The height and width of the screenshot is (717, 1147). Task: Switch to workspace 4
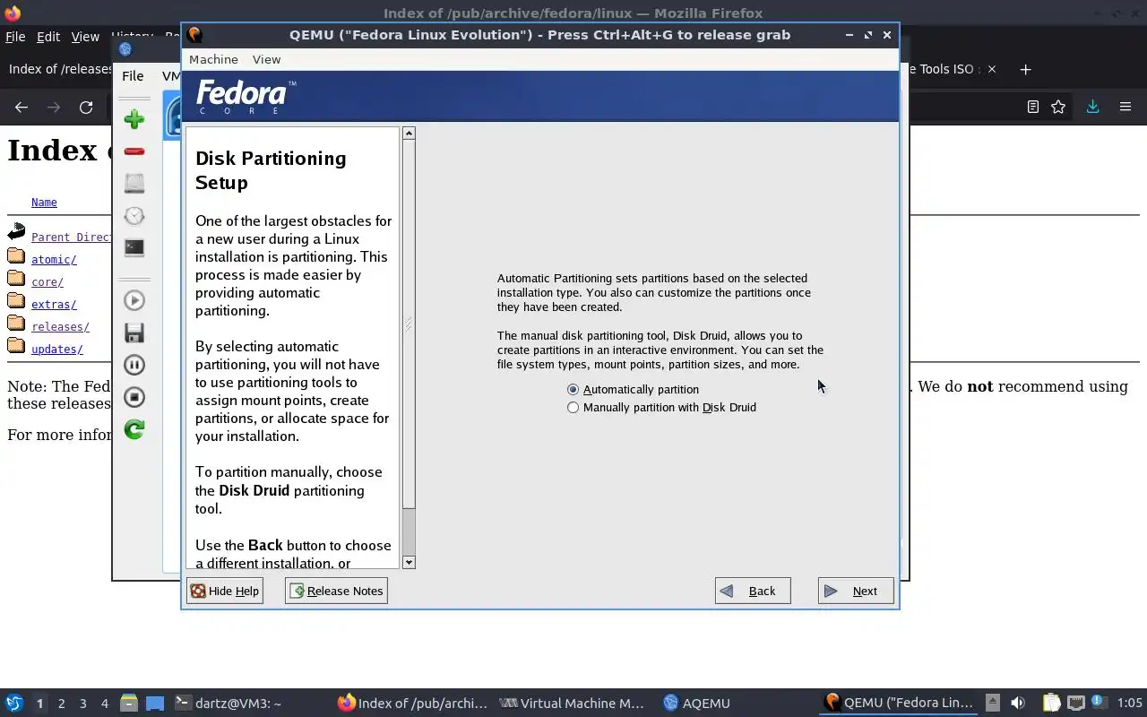point(104,704)
